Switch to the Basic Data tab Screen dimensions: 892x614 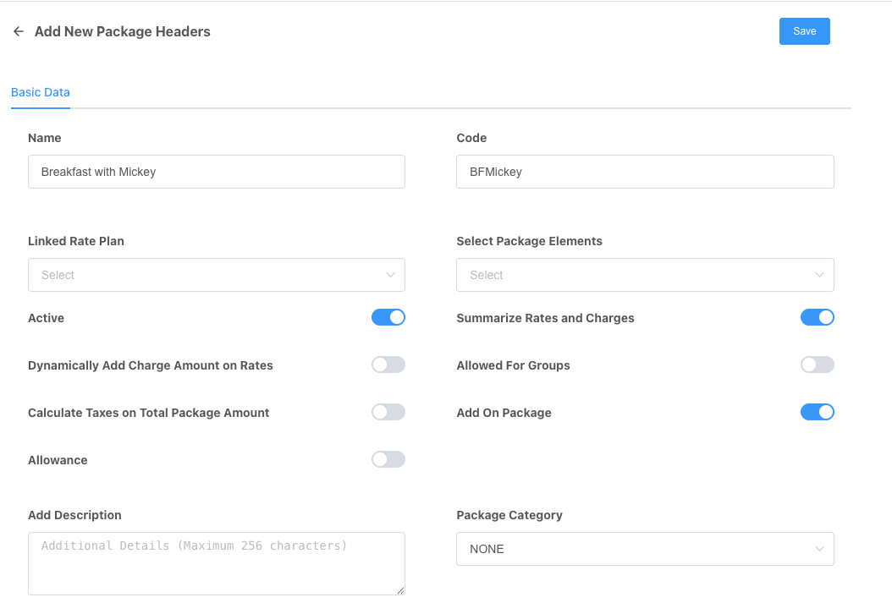click(41, 92)
